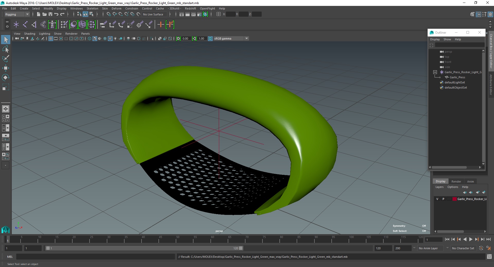494x267 pixels.
Task: Toggle layer visibility V box
Action: pos(437,199)
